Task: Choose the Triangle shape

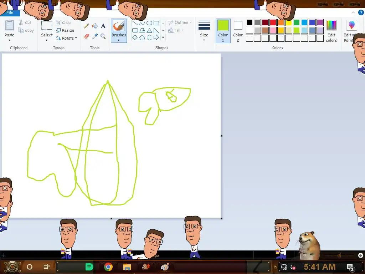Action: coord(149,30)
